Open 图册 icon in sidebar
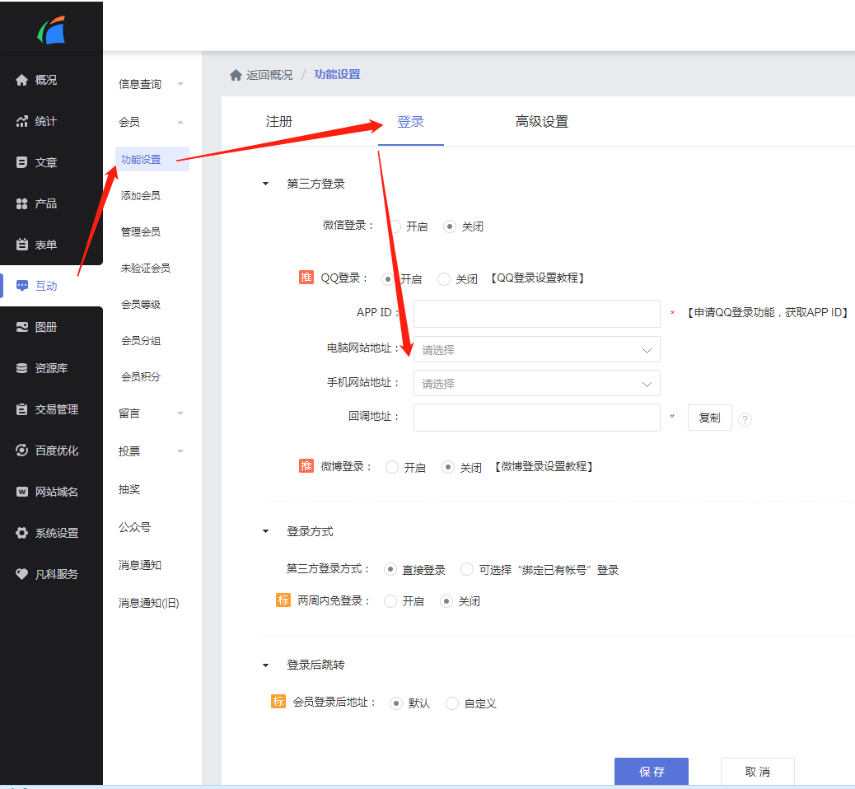The height and width of the screenshot is (789, 855). click(21, 327)
